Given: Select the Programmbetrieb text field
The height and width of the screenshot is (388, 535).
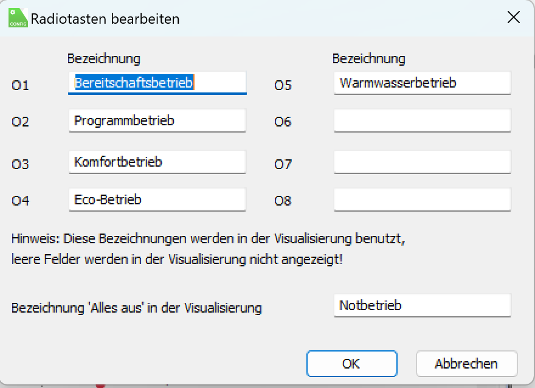Looking at the screenshot, I should tap(157, 120).
